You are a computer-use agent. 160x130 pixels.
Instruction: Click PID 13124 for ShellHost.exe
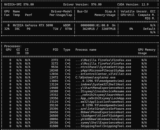pos(54,84)
